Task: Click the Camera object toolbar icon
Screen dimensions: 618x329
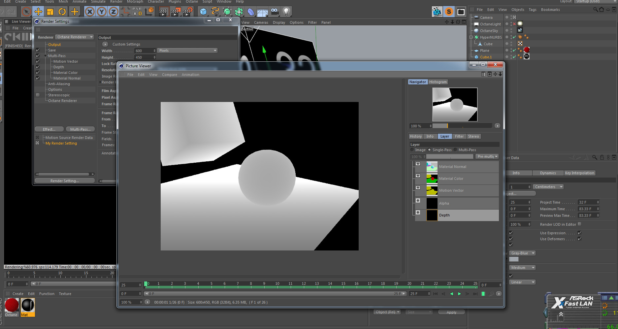Action: [x=275, y=12]
